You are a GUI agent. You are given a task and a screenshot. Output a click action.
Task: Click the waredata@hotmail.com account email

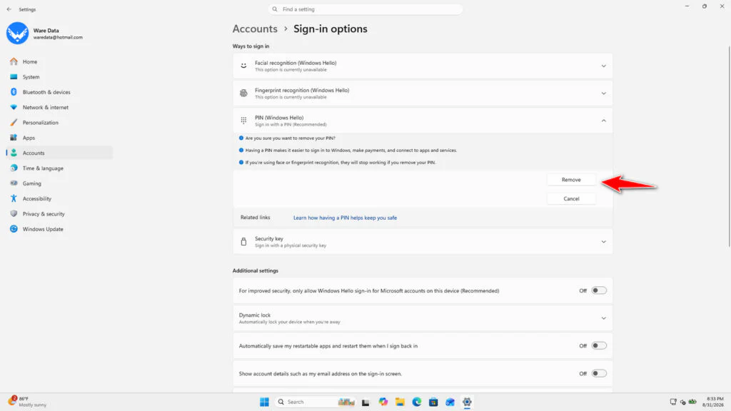(58, 37)
